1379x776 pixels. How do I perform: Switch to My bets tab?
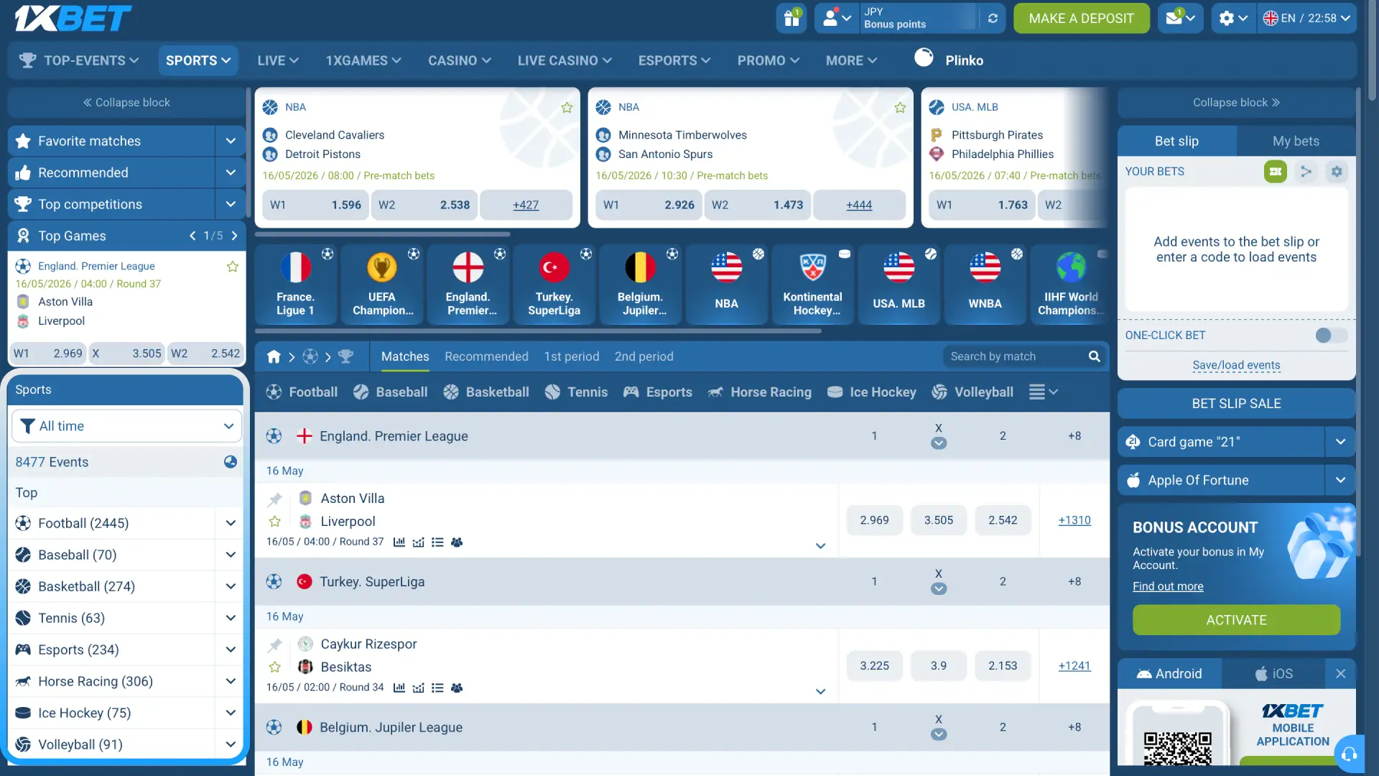click(x=1296, y=141)
